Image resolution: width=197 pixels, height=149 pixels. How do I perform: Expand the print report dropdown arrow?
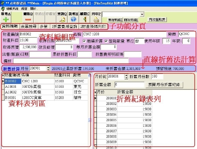tap(142, 14)
